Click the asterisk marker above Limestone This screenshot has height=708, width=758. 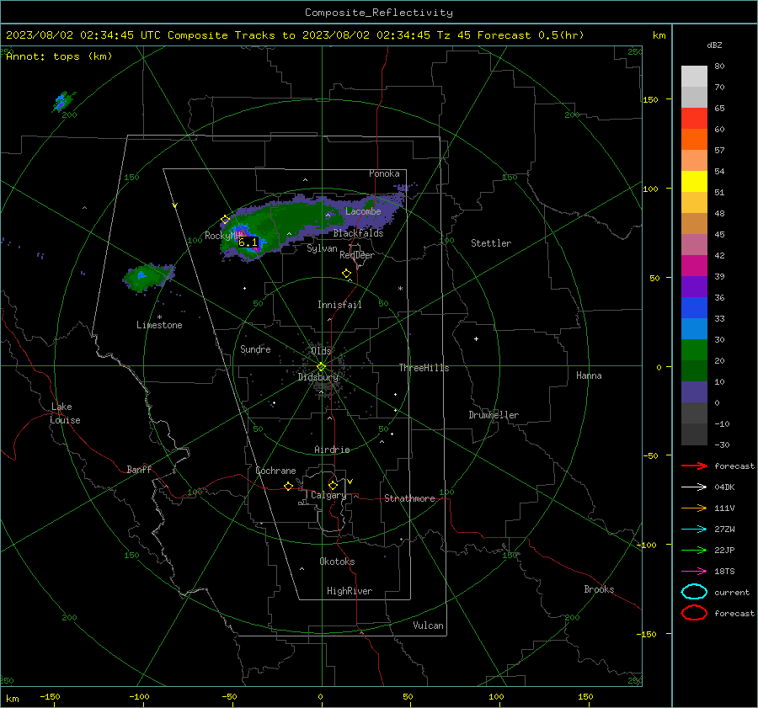159,317
